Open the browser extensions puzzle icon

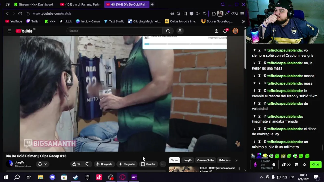tap(214, 14)
